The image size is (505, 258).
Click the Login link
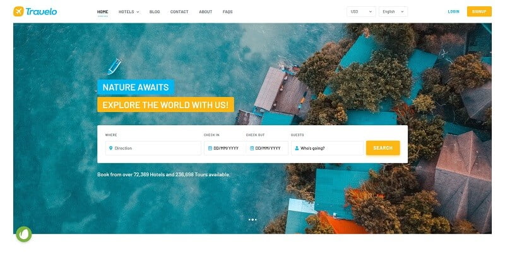coord(453,11)
